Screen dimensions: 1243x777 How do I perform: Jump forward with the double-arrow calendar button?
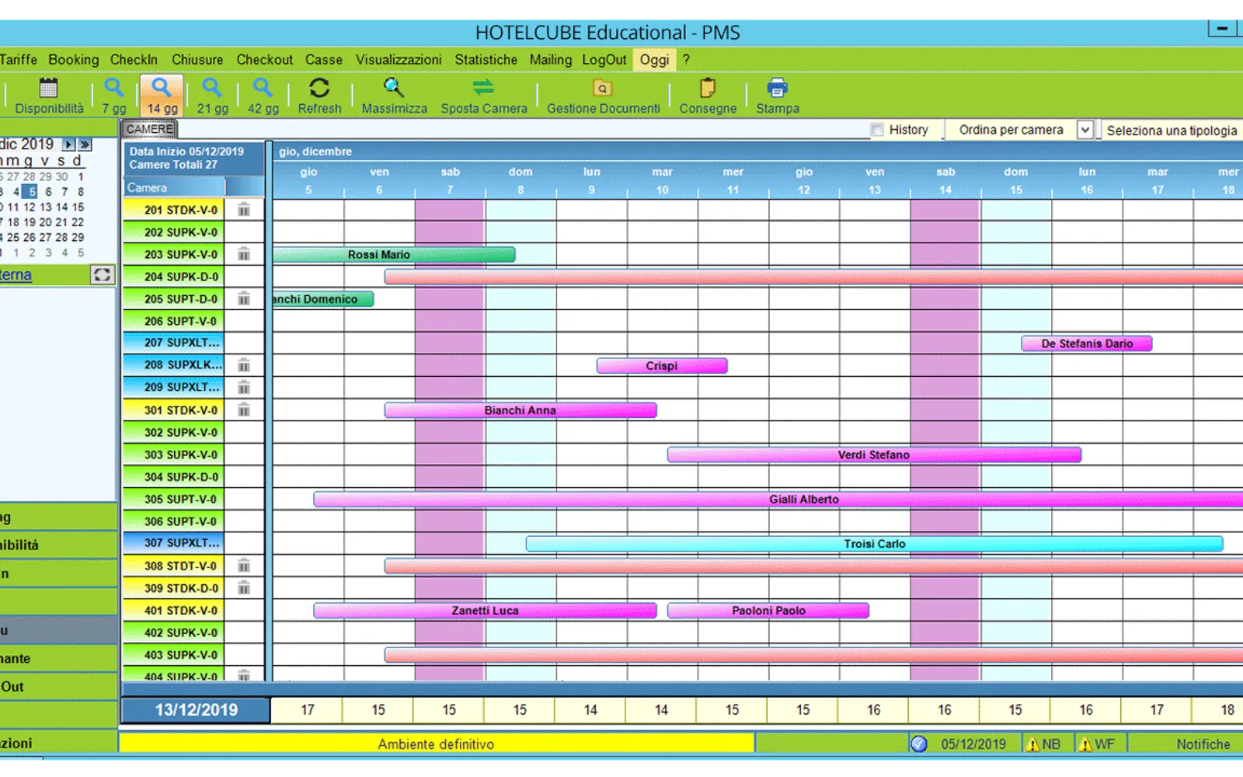(85, 145)
